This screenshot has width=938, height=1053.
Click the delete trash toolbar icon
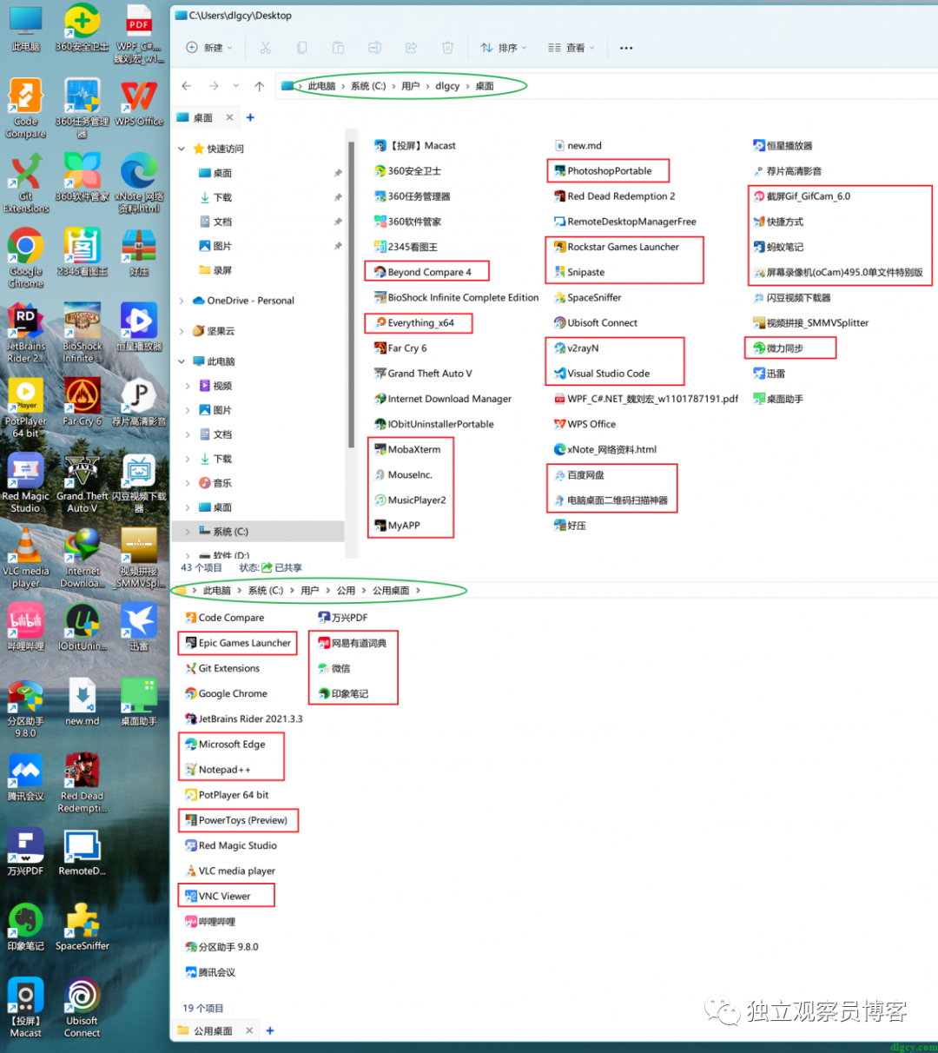[447, 48]
